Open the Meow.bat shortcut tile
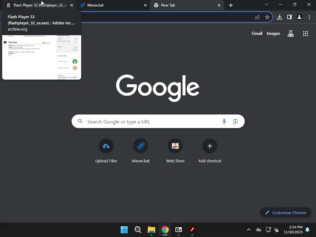The image size is (316, 237). pyautogui.click(x=141, y=151)
